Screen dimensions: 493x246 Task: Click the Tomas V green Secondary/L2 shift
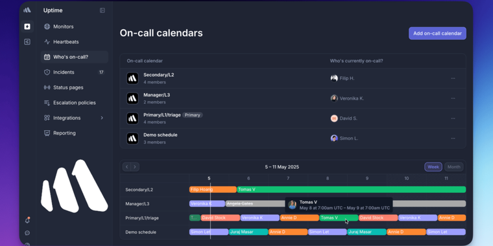pos(352,190)
